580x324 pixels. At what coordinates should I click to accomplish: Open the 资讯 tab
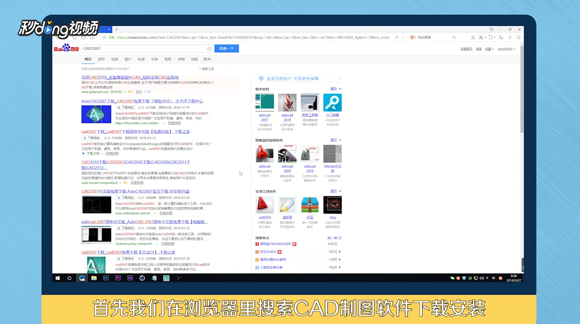(x=101, y=59)
